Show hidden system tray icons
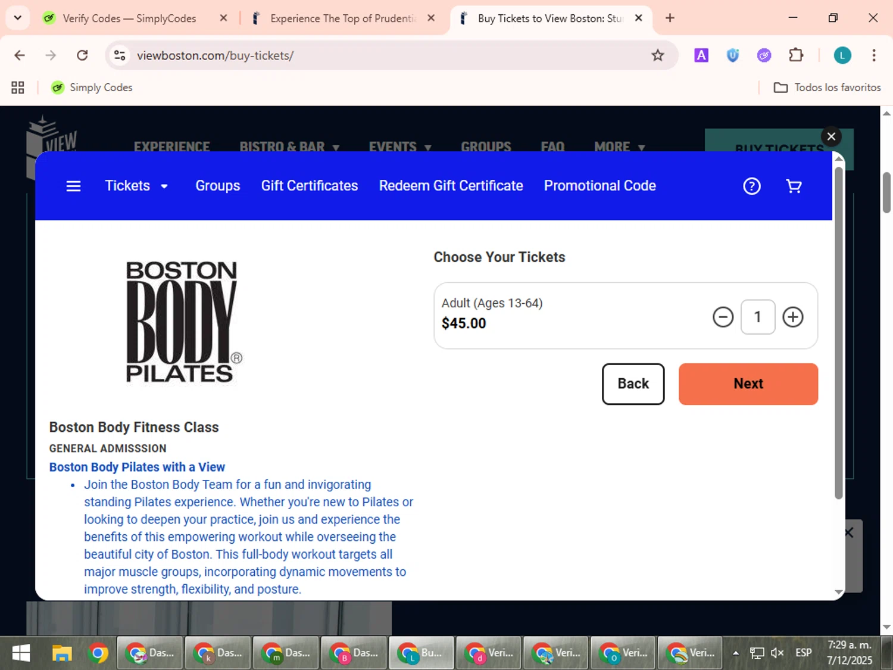This screenshot has height=670, width=893. [736, 653]
